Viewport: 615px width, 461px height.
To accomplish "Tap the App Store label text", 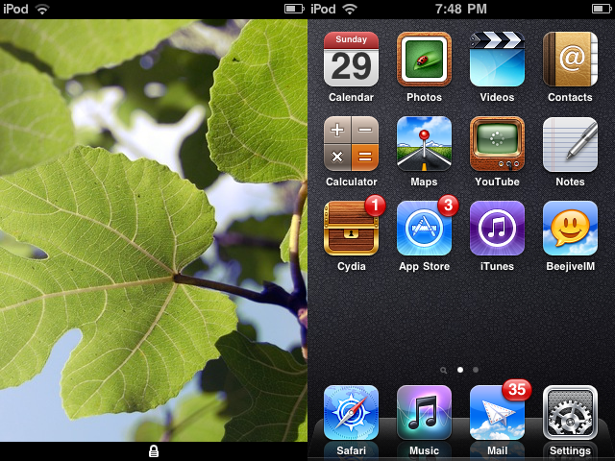I will tap(424, 267).
